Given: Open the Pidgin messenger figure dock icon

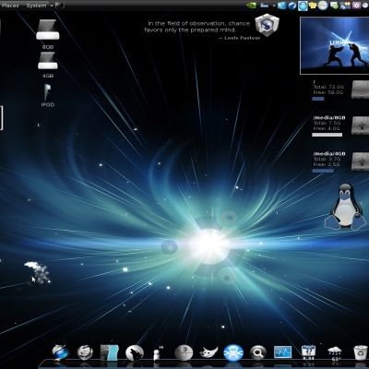Looking at the screenshot, I should [158, 353].
